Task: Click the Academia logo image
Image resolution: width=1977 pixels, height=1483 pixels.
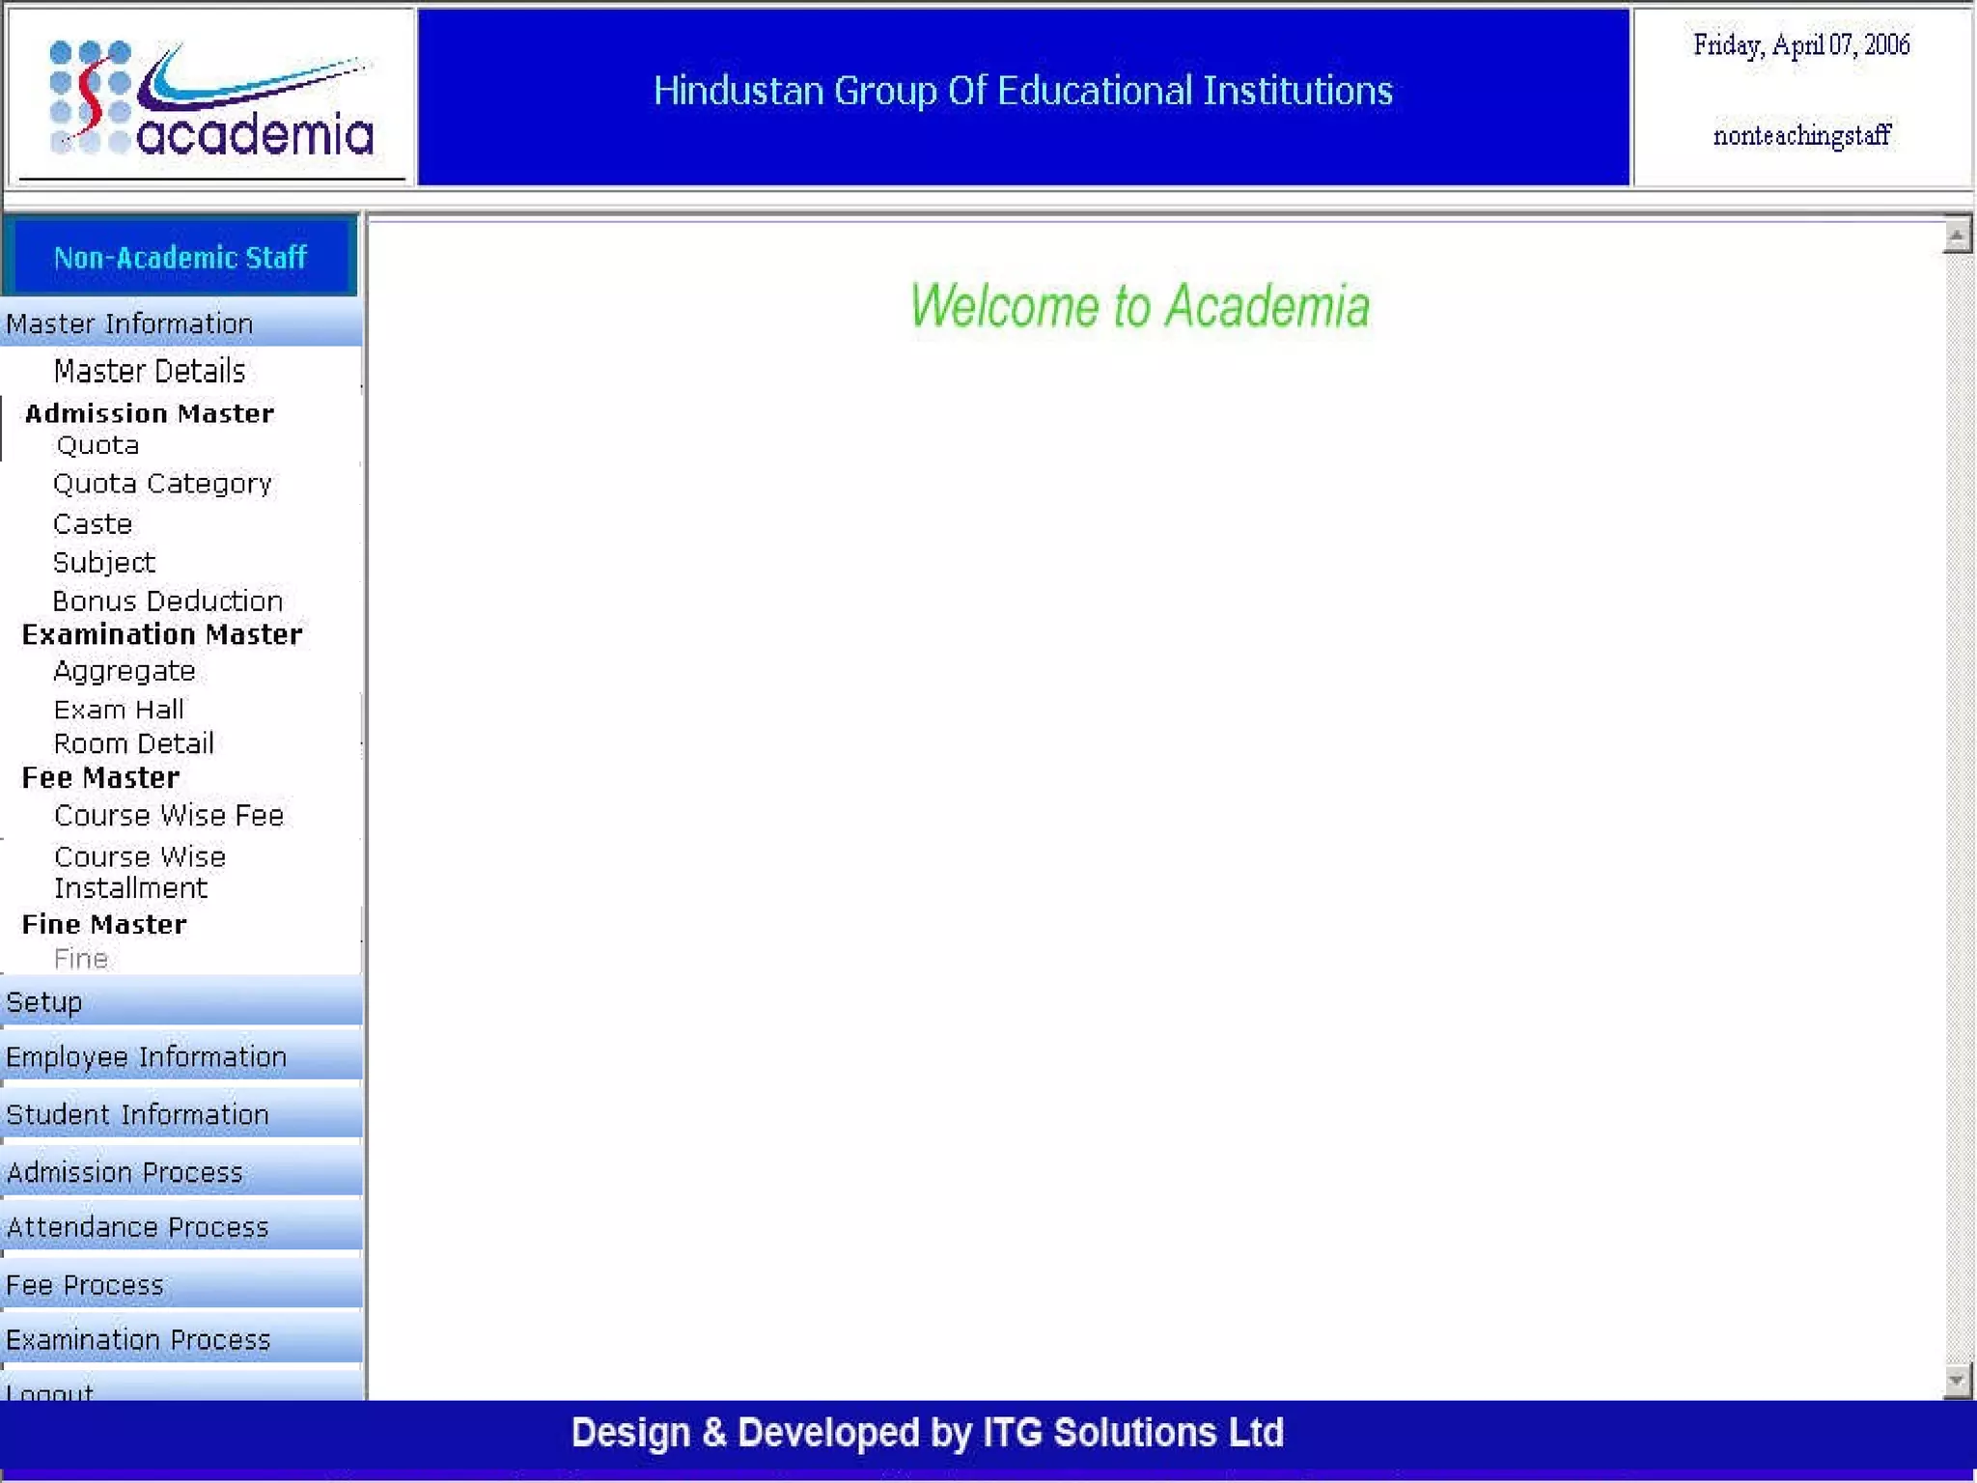Action: (210, 97)
